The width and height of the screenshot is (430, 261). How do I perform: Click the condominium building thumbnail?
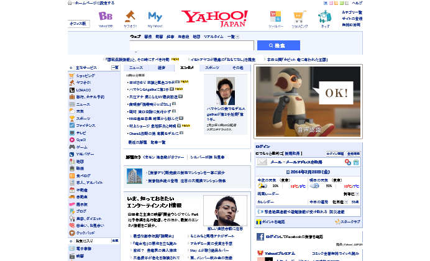coord(134,176)
